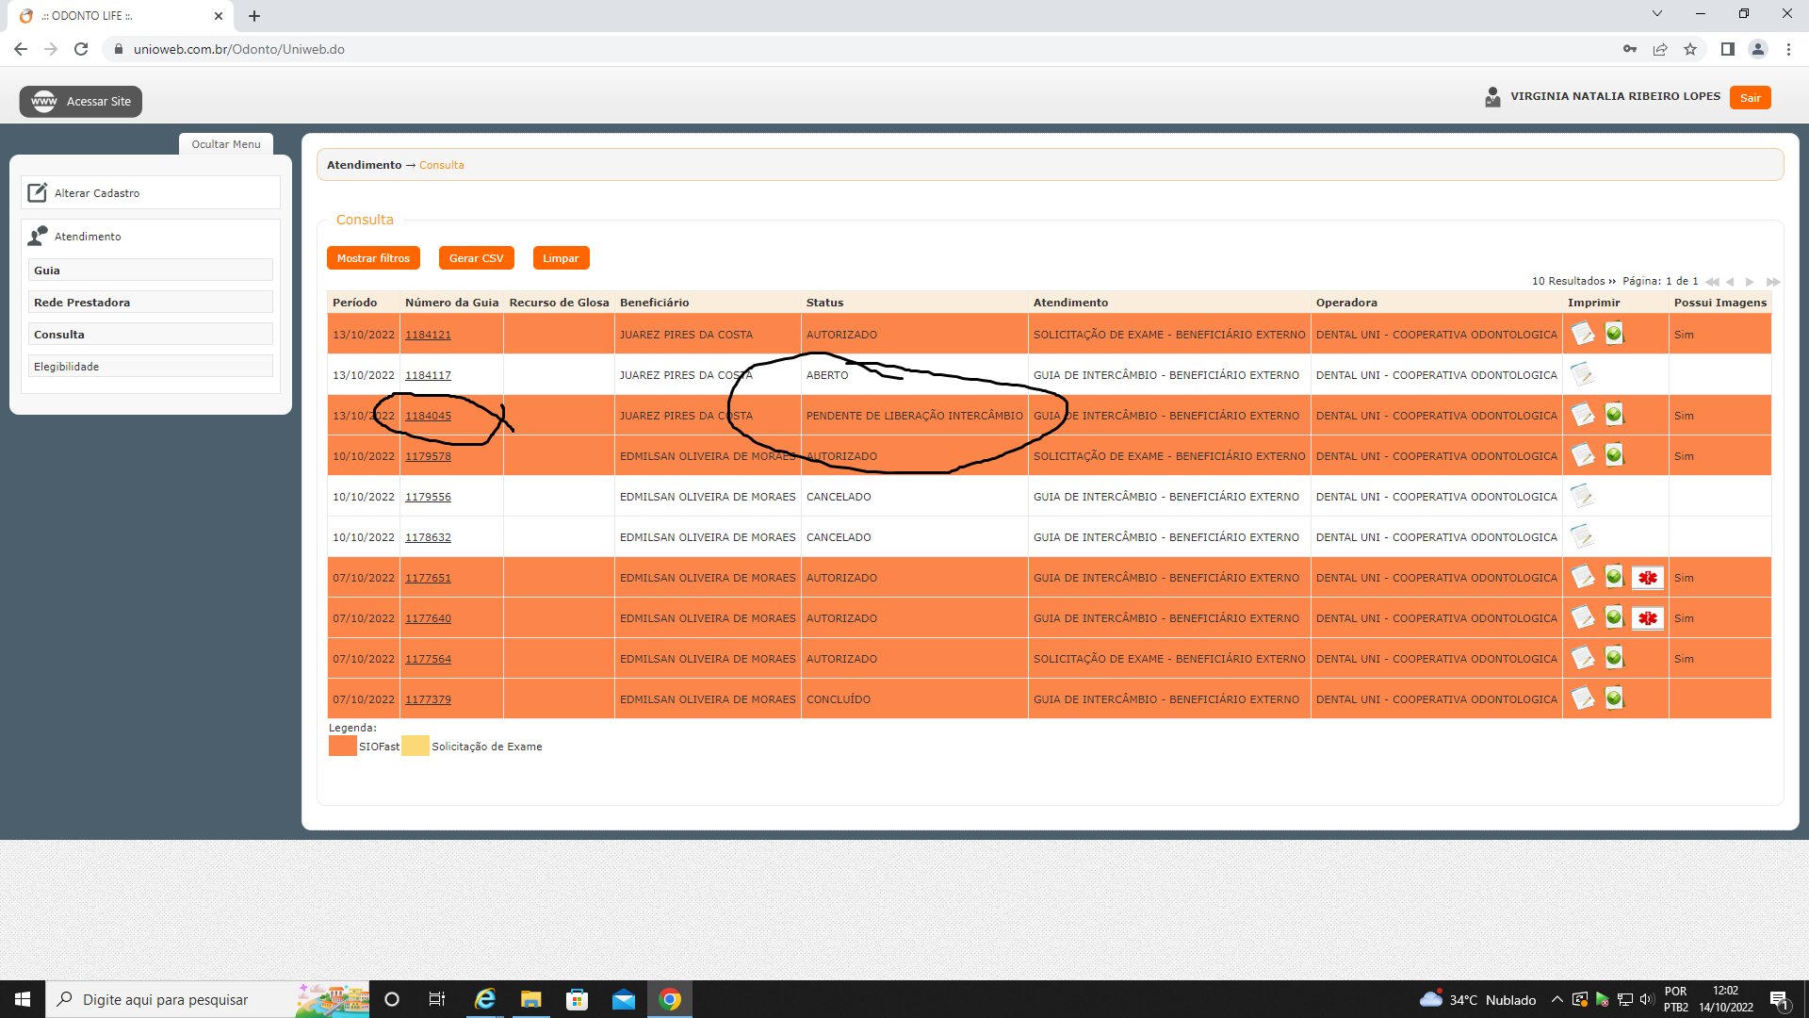Go to next results page arrow
The height and width of the screenshot is (1018, 1809).
click(x=1750, y=282)
